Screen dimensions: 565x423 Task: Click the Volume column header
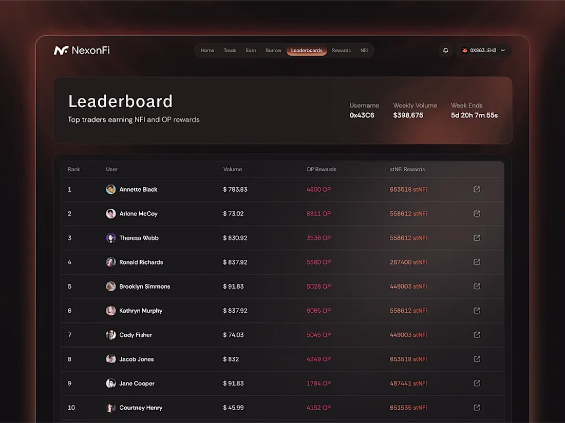[x=232, y=169]
